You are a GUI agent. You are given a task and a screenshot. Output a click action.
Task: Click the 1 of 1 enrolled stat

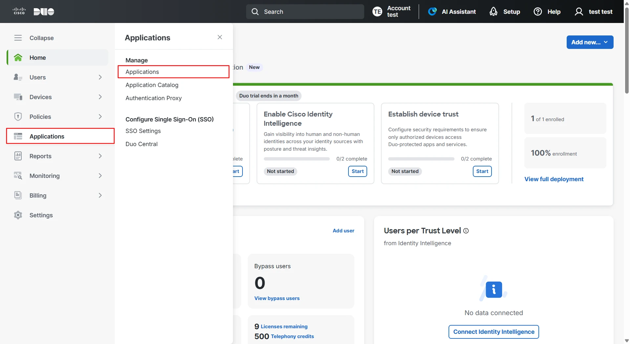tap(565, 118)
